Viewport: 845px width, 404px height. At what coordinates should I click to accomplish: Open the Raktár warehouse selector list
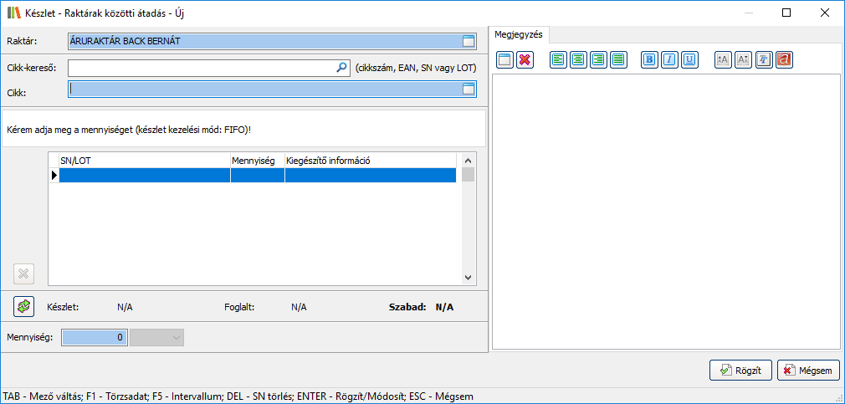[469, 41]
